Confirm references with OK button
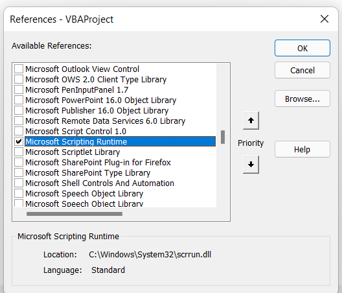The width and height of the screenshot is (342, 293). [302, 48]
